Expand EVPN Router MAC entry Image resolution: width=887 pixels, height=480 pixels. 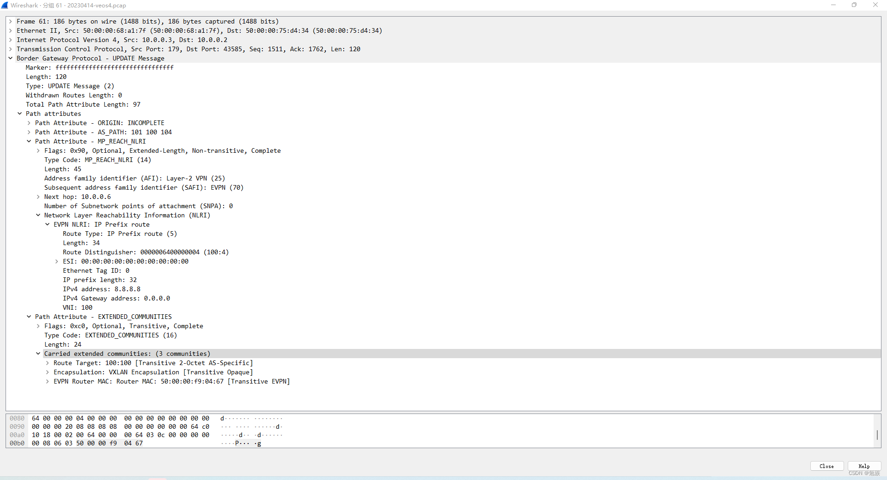(47, 381)
